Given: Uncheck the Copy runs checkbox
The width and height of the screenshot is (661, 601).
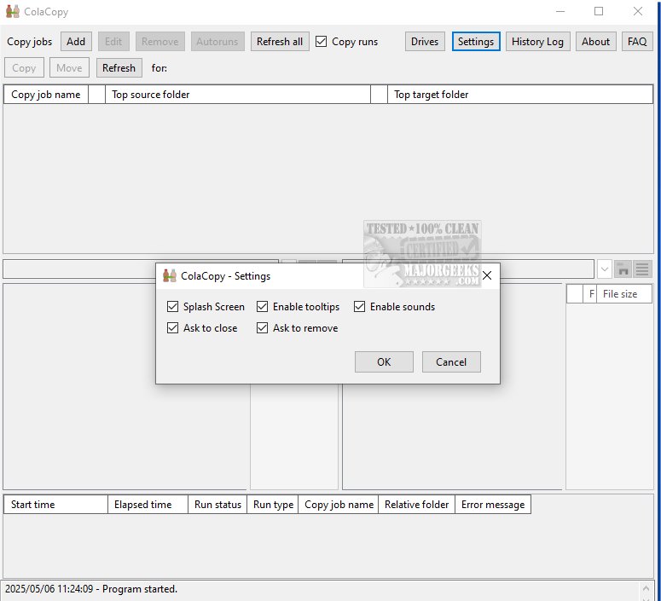Looking at the screenshot, I should click(322, 41).
